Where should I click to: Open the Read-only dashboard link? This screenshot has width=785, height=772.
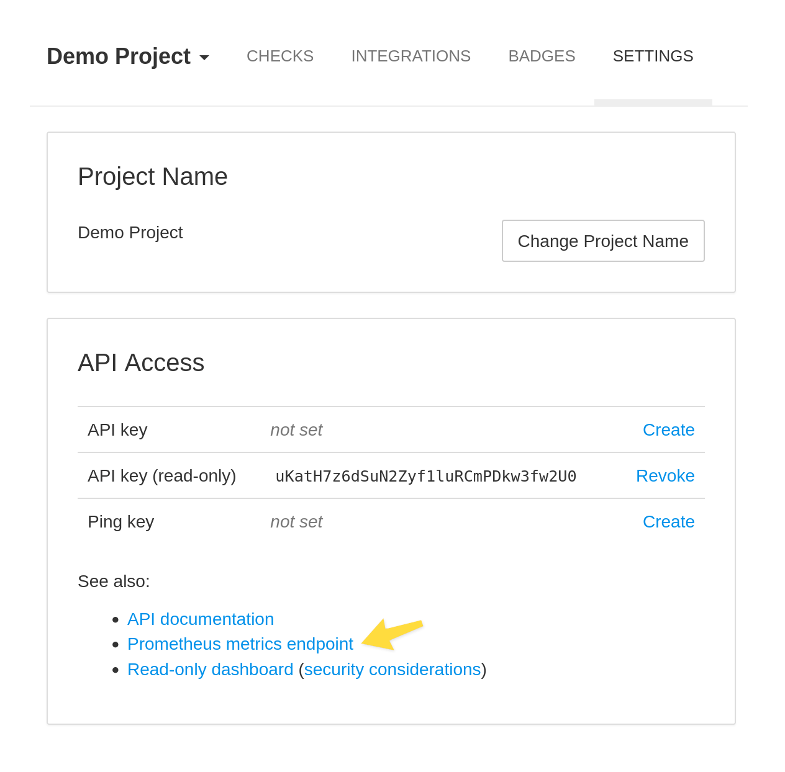point(210,669)
